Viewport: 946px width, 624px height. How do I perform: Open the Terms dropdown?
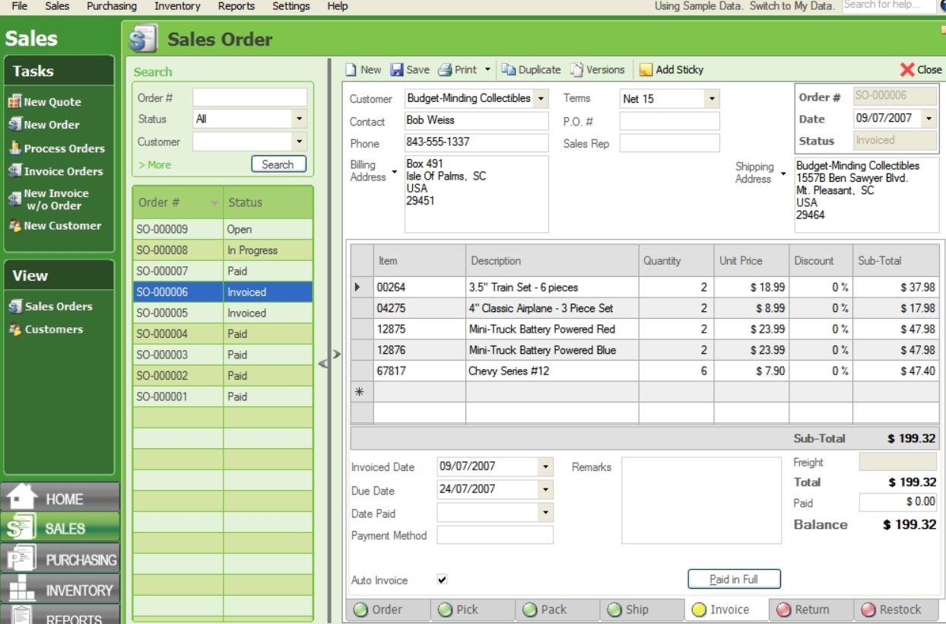point(712,98)
